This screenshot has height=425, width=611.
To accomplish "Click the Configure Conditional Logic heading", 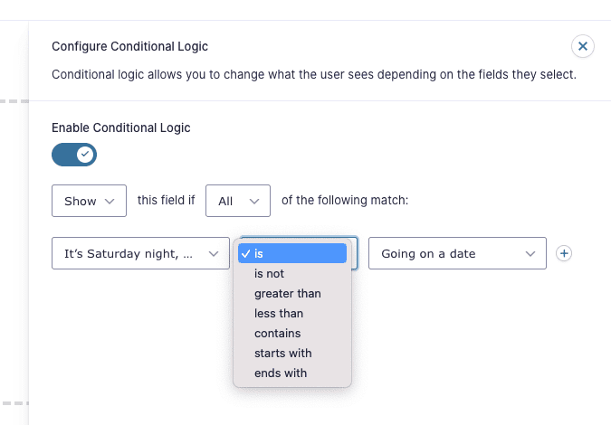I will click(x=129, y=46).
